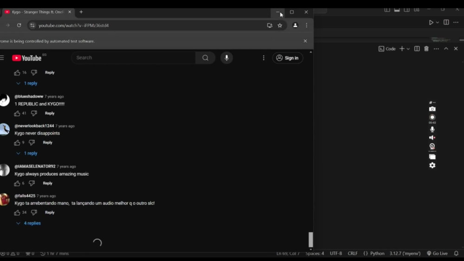Like the @falls4425 comment

(x=17, y=212)
